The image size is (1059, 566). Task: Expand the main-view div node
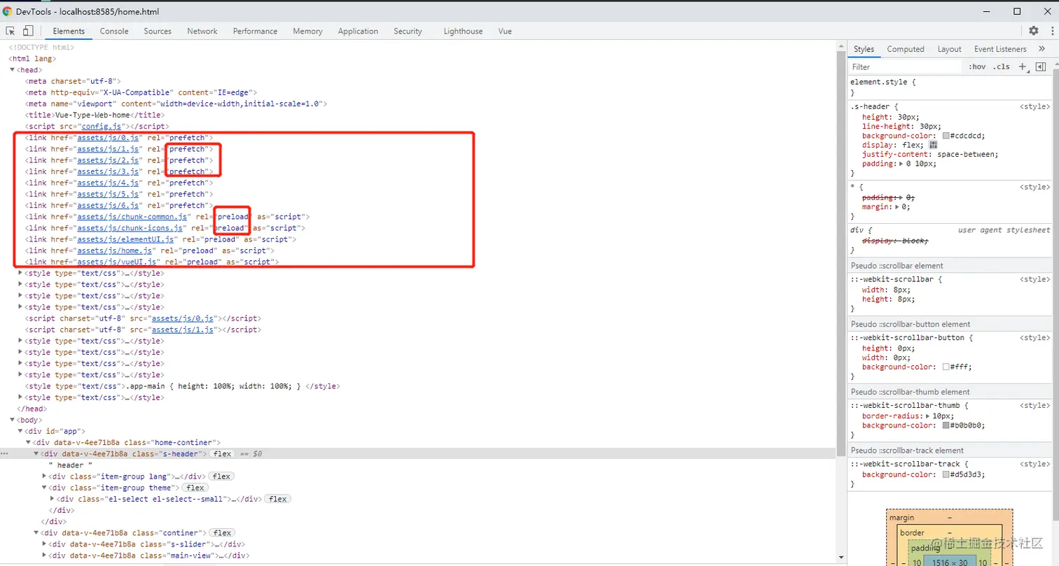click(45, 556)
